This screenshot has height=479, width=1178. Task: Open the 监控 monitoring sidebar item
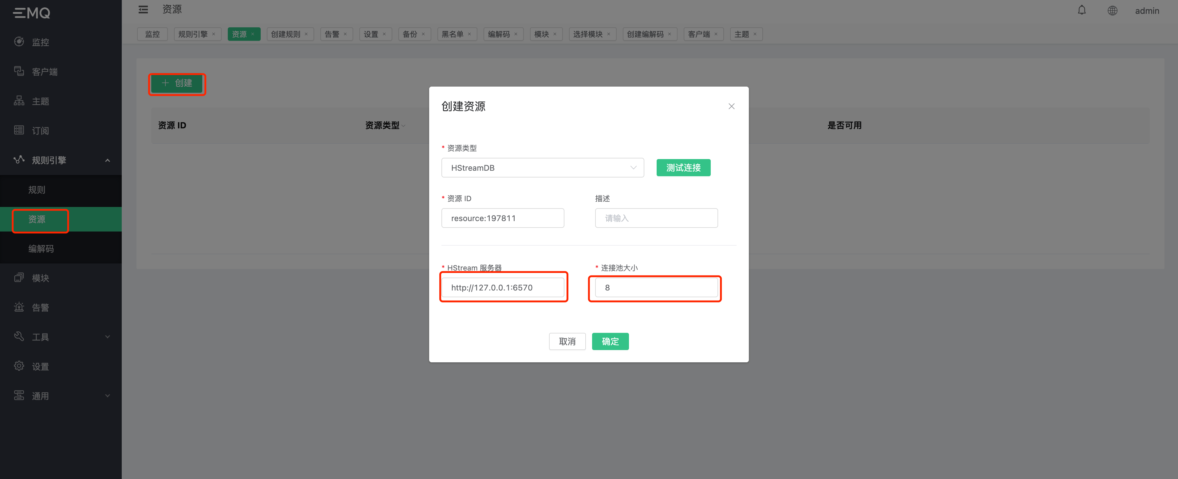click(x=40, y=42)
